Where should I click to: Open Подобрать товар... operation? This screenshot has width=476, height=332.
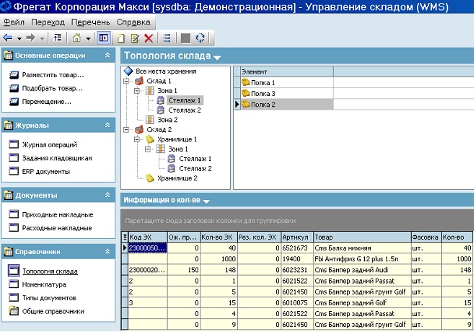[x=52, y=88]
